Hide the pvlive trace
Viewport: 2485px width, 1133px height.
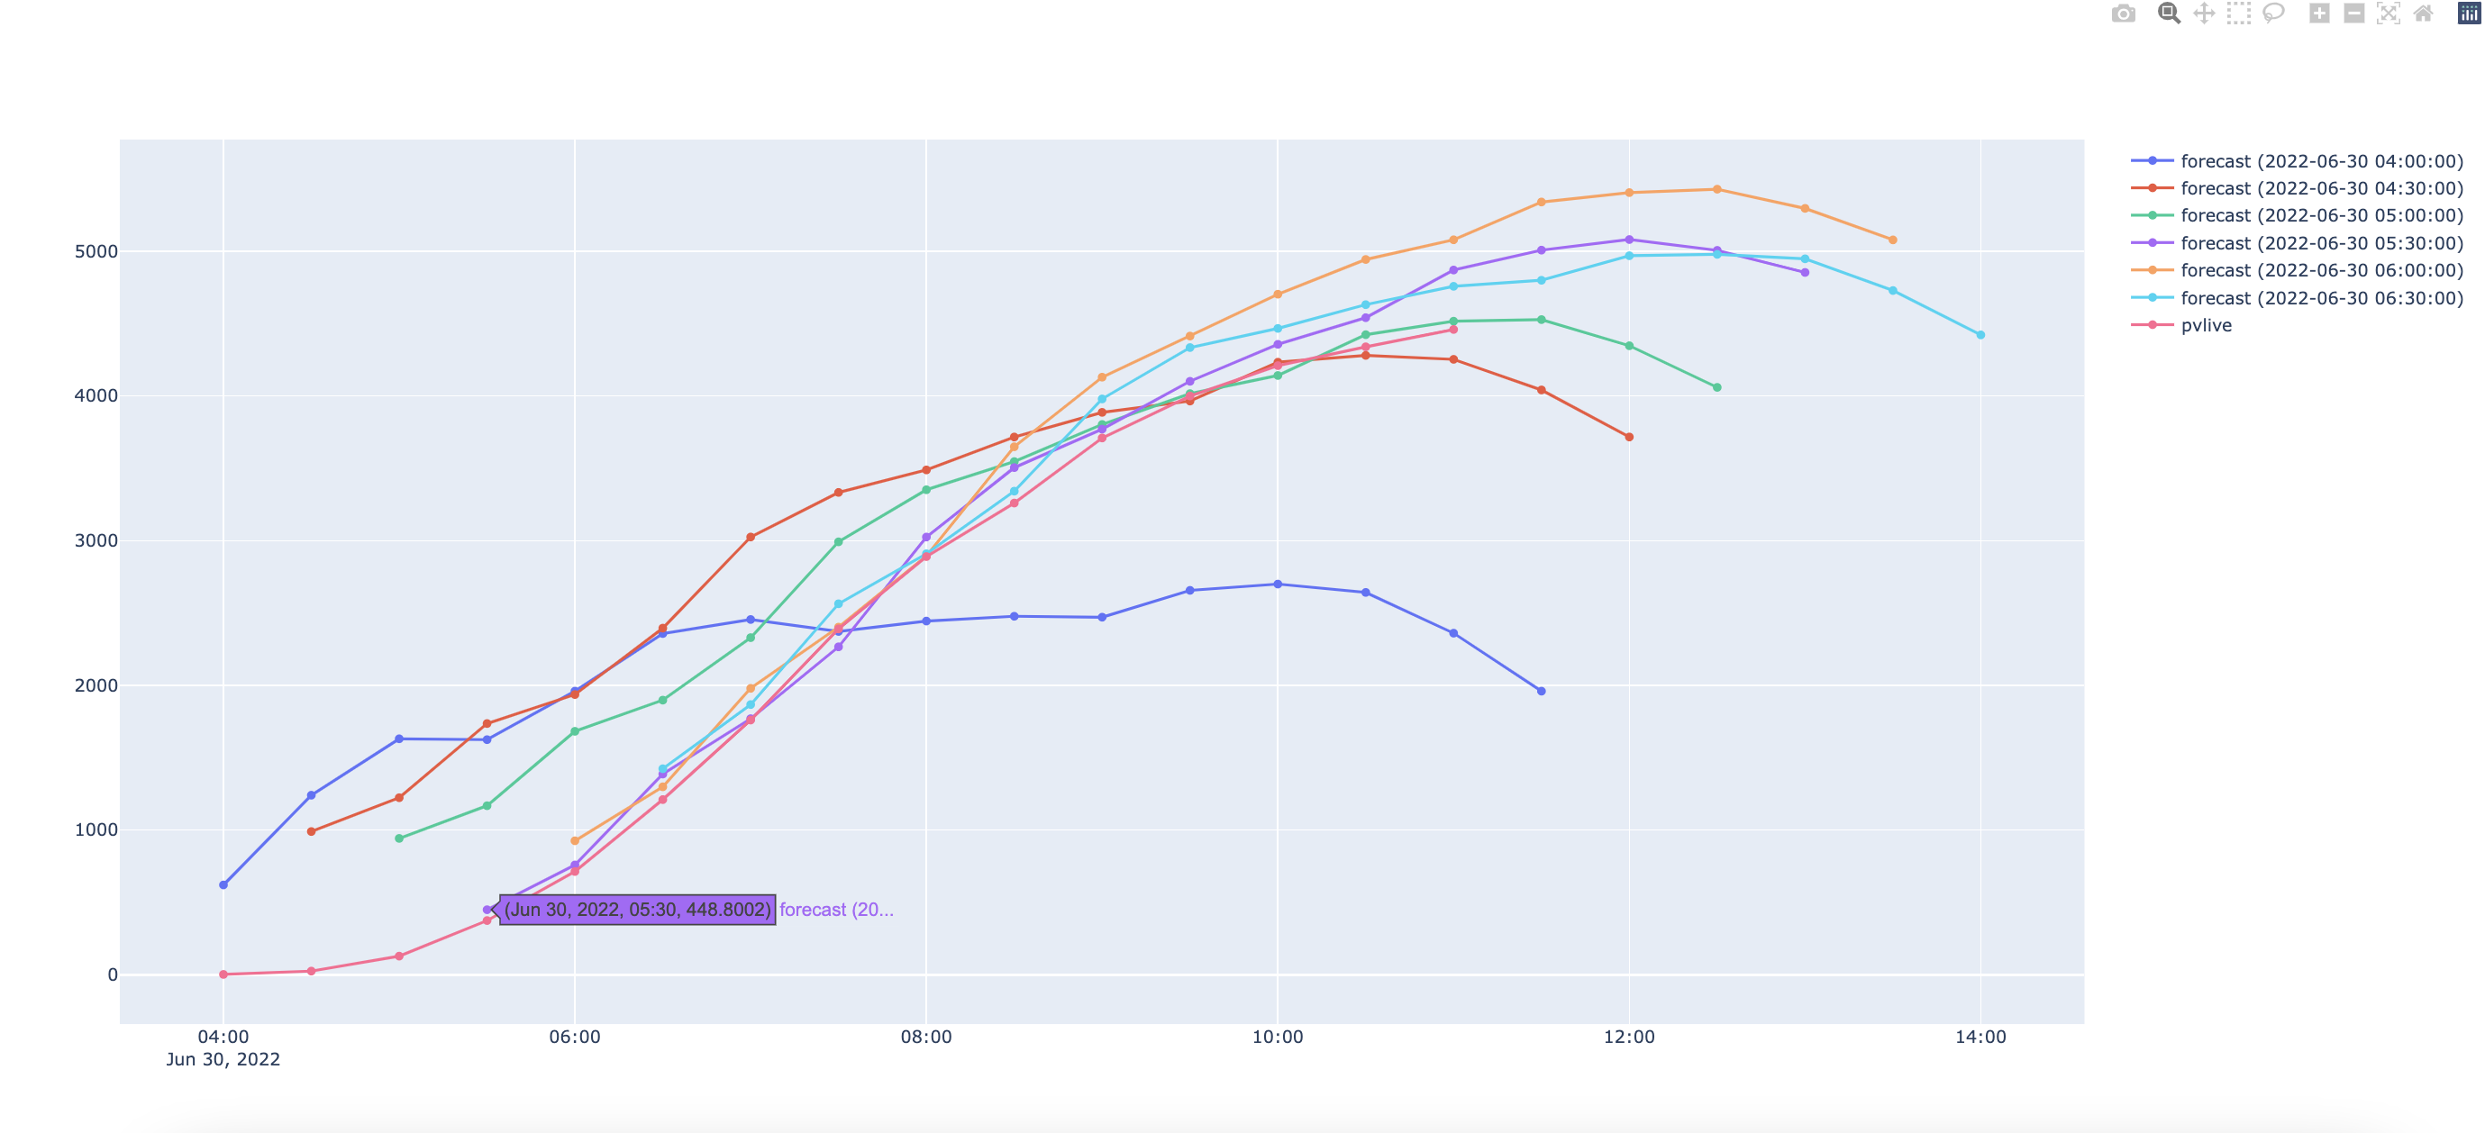[x=2208, y=325]
